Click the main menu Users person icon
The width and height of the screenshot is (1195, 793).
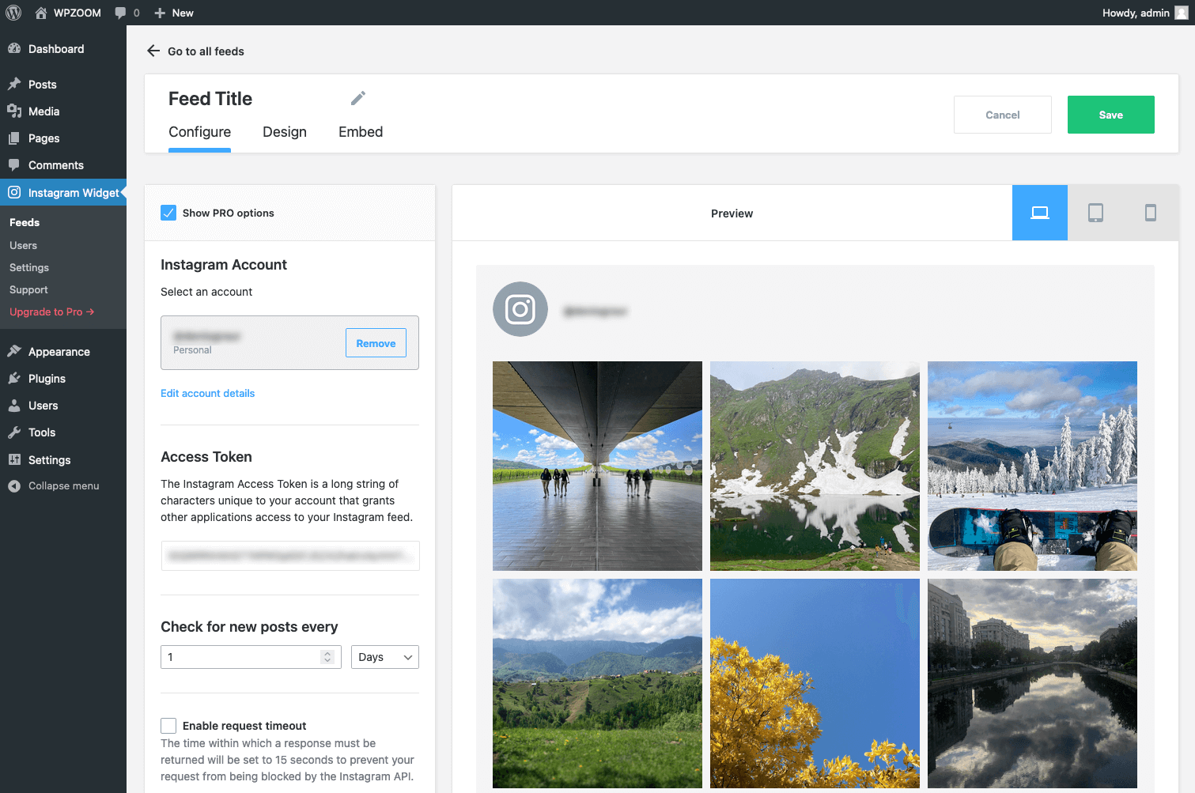pyautogui.click(x=14, y=405)
